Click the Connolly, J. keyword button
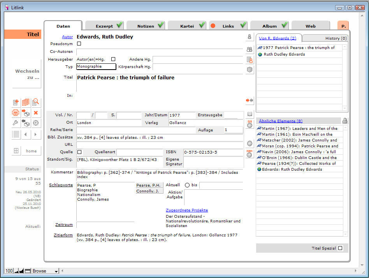This screenshot has width=369, height=278. click(149, 191)
